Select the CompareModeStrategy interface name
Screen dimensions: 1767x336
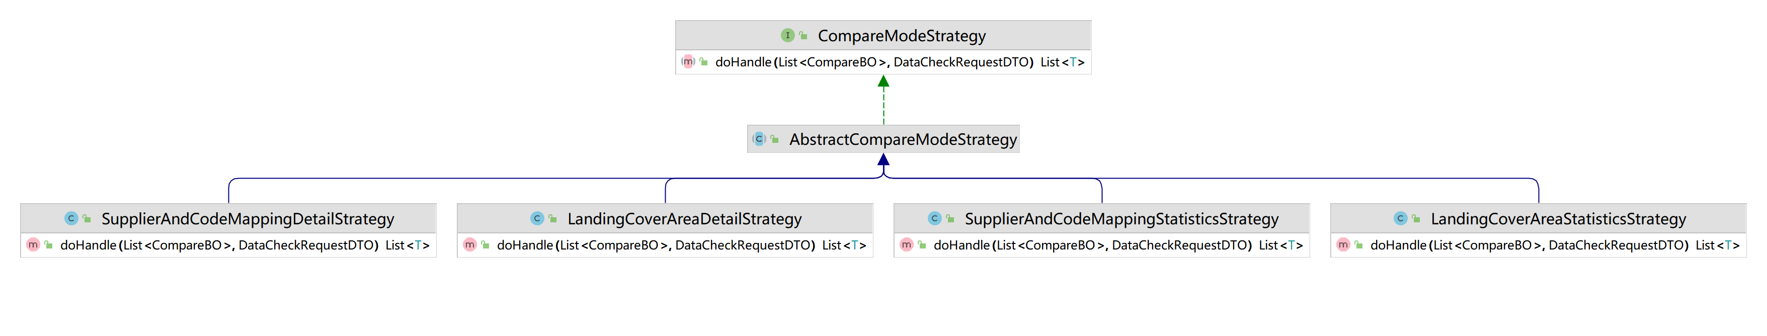[902, 36]
